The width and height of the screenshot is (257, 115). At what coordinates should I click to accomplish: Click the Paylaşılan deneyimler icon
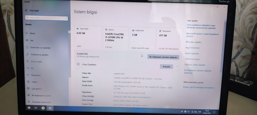click(29, 102)
